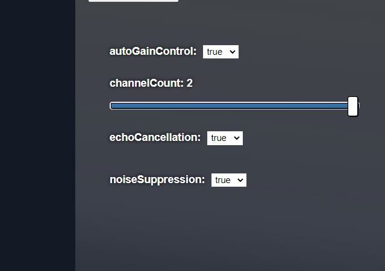Click the empty gray area below noiseSuppression

pyautogui.click(x=230, y=228)
